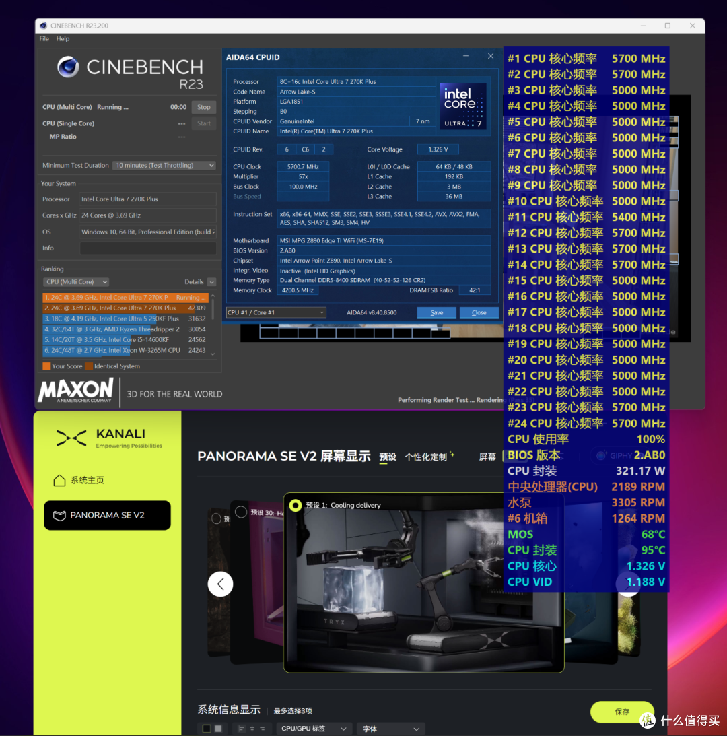Minimize the AIDA64 CPUID dialog
This screenshot has height=736, width=727.
tap(466, 56)
